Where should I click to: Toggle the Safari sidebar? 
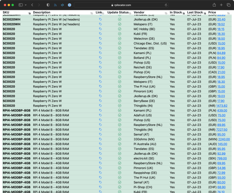pyautogui.click(x=20, y=5)
